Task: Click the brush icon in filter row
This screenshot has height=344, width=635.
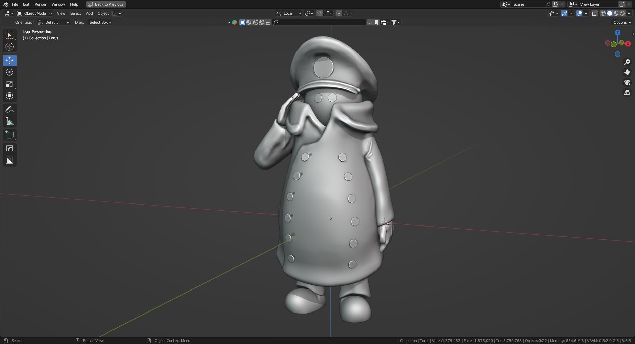Action: click(268, 22)
